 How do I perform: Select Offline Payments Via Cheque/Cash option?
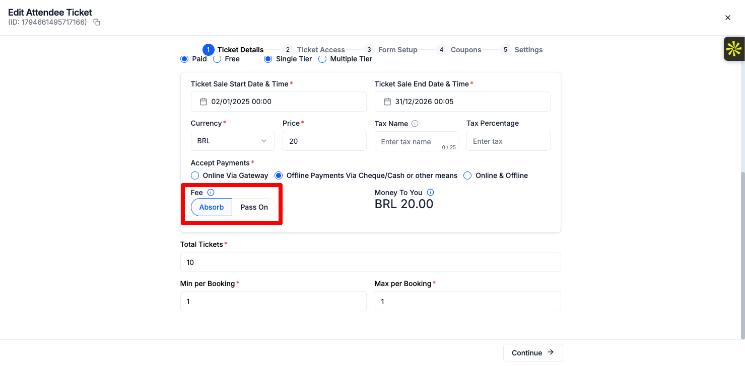click(279, 175)
